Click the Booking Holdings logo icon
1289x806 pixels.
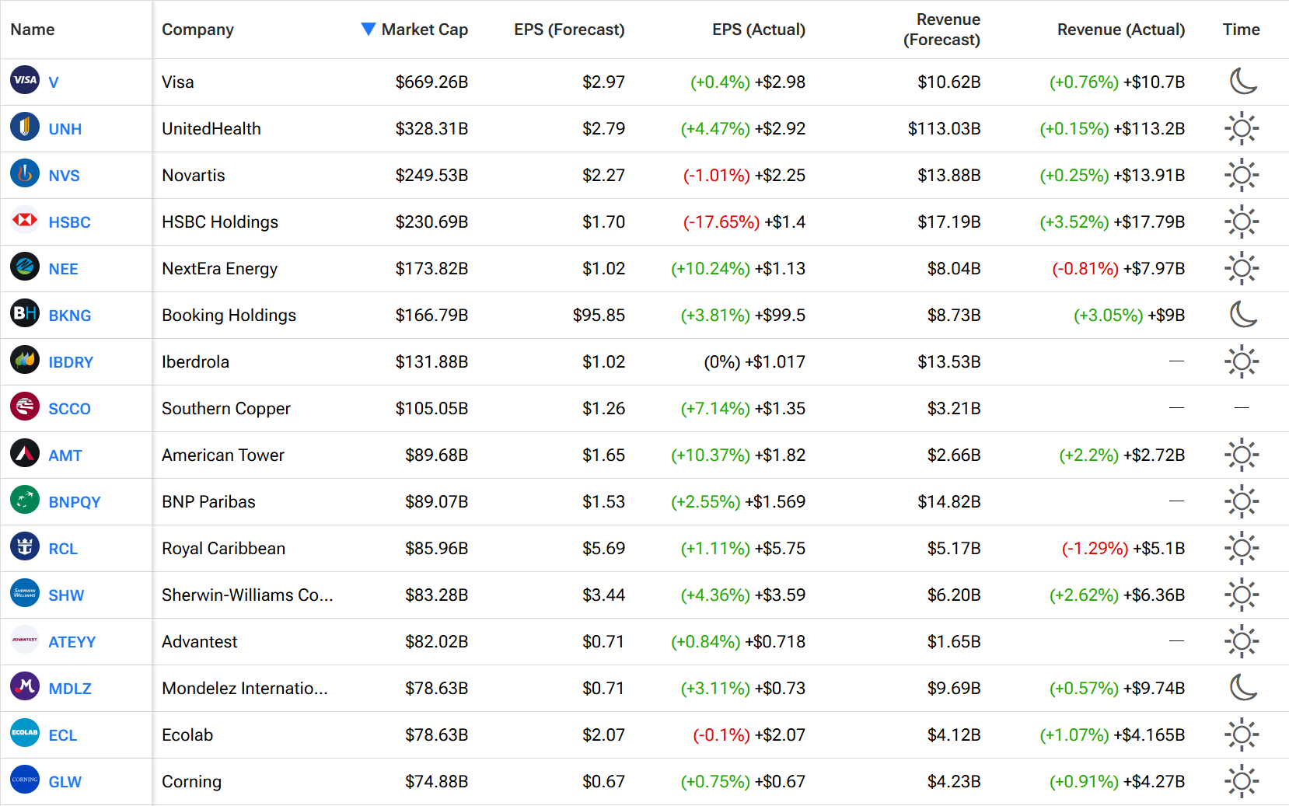pyautogui.click(x=25, y=313)
